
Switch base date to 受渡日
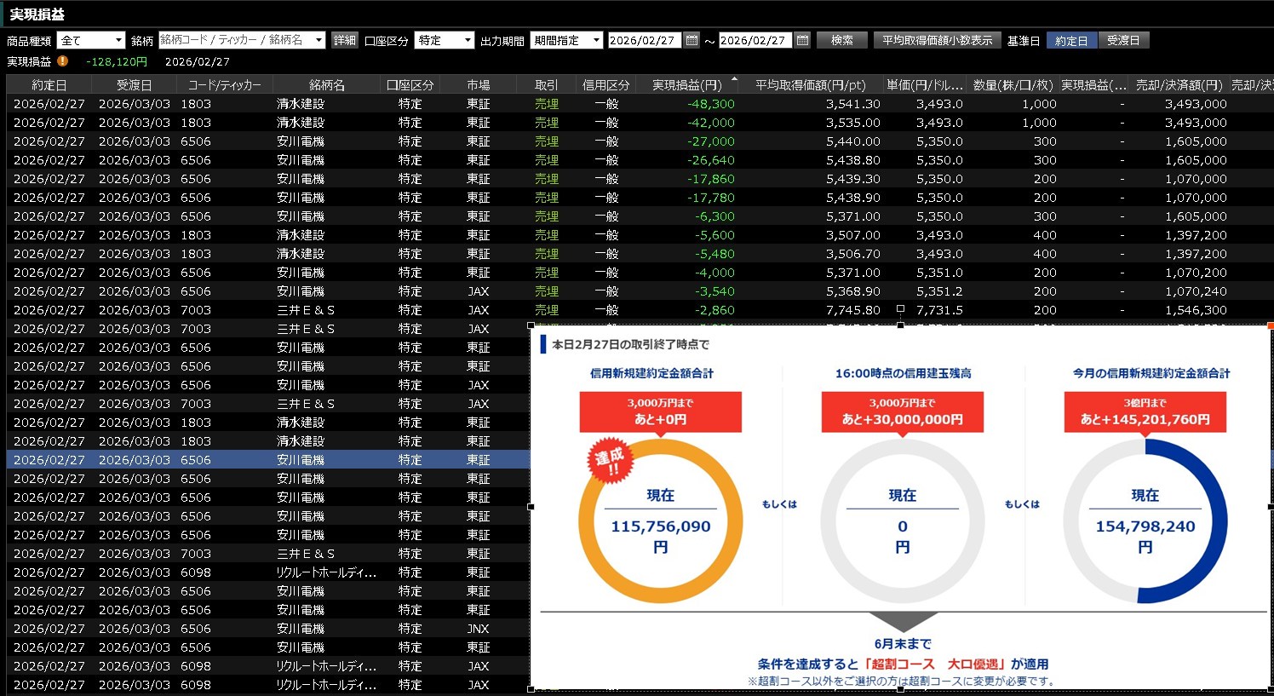1122,40
